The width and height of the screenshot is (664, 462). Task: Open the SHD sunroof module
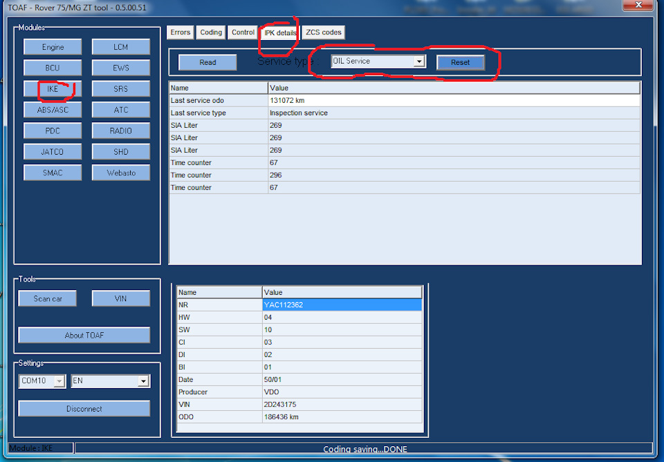120,152
